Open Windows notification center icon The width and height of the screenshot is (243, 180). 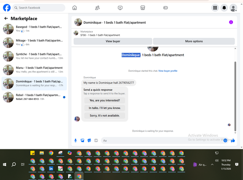click(237, 164)
